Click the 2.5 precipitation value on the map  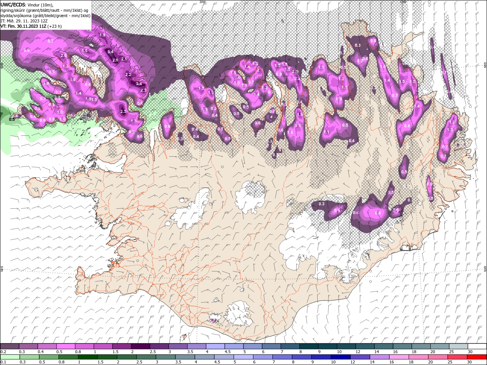click(x=123, y=111)
